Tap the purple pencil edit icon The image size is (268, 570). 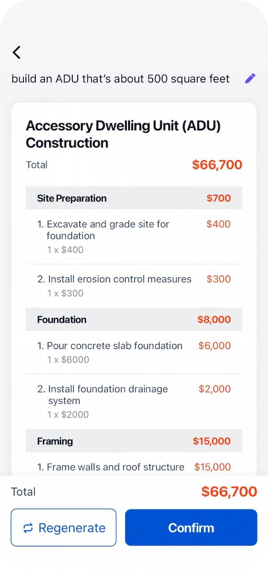click(250, 79)
